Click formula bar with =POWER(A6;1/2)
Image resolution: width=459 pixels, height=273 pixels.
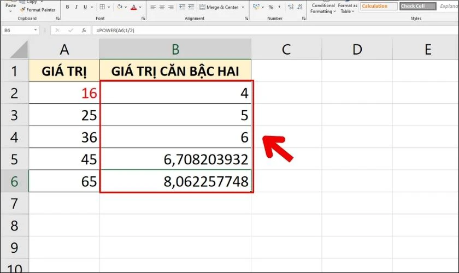point(275,30)
